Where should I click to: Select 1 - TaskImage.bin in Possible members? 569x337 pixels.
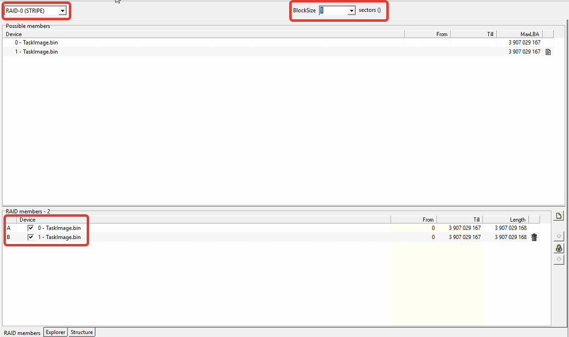click(x=36, y=52)
